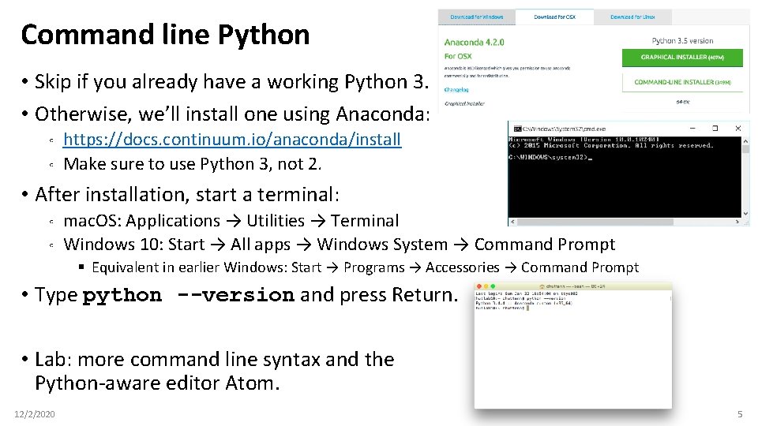Click the cmd.exe scroll right arrow
The height and width of the screenshot is (426, 758).
tap(737, 222)
